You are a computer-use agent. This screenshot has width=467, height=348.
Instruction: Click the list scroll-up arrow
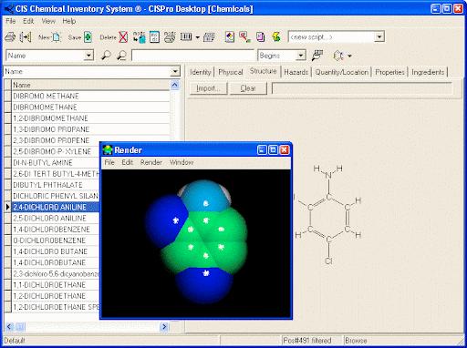click(x=175, y=85)
